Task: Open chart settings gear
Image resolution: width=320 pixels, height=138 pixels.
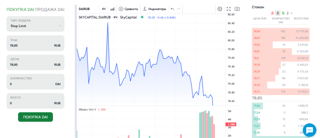Action: (x=220, y=9)
